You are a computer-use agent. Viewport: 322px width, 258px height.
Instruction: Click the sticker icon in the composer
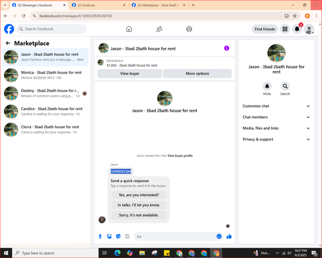(x=118, y=237)
